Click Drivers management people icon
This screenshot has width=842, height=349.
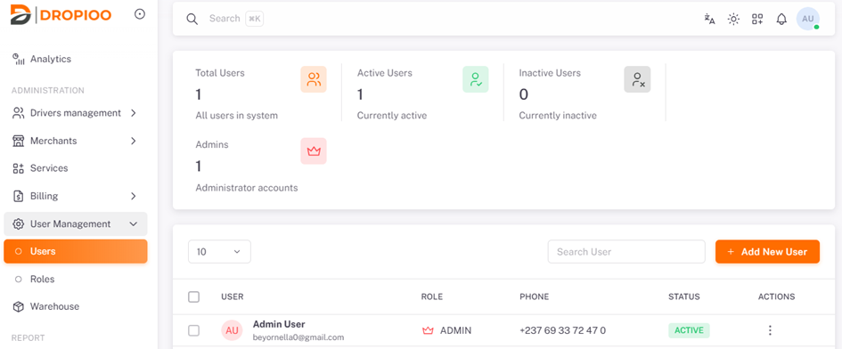click(19, 113)
